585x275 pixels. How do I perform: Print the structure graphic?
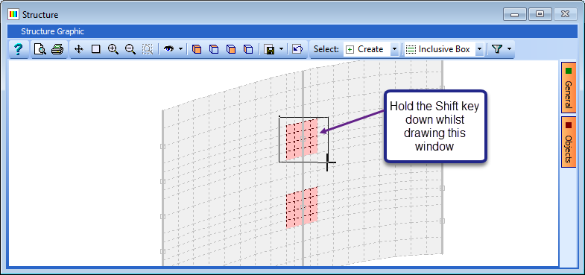tap(57, 49)
